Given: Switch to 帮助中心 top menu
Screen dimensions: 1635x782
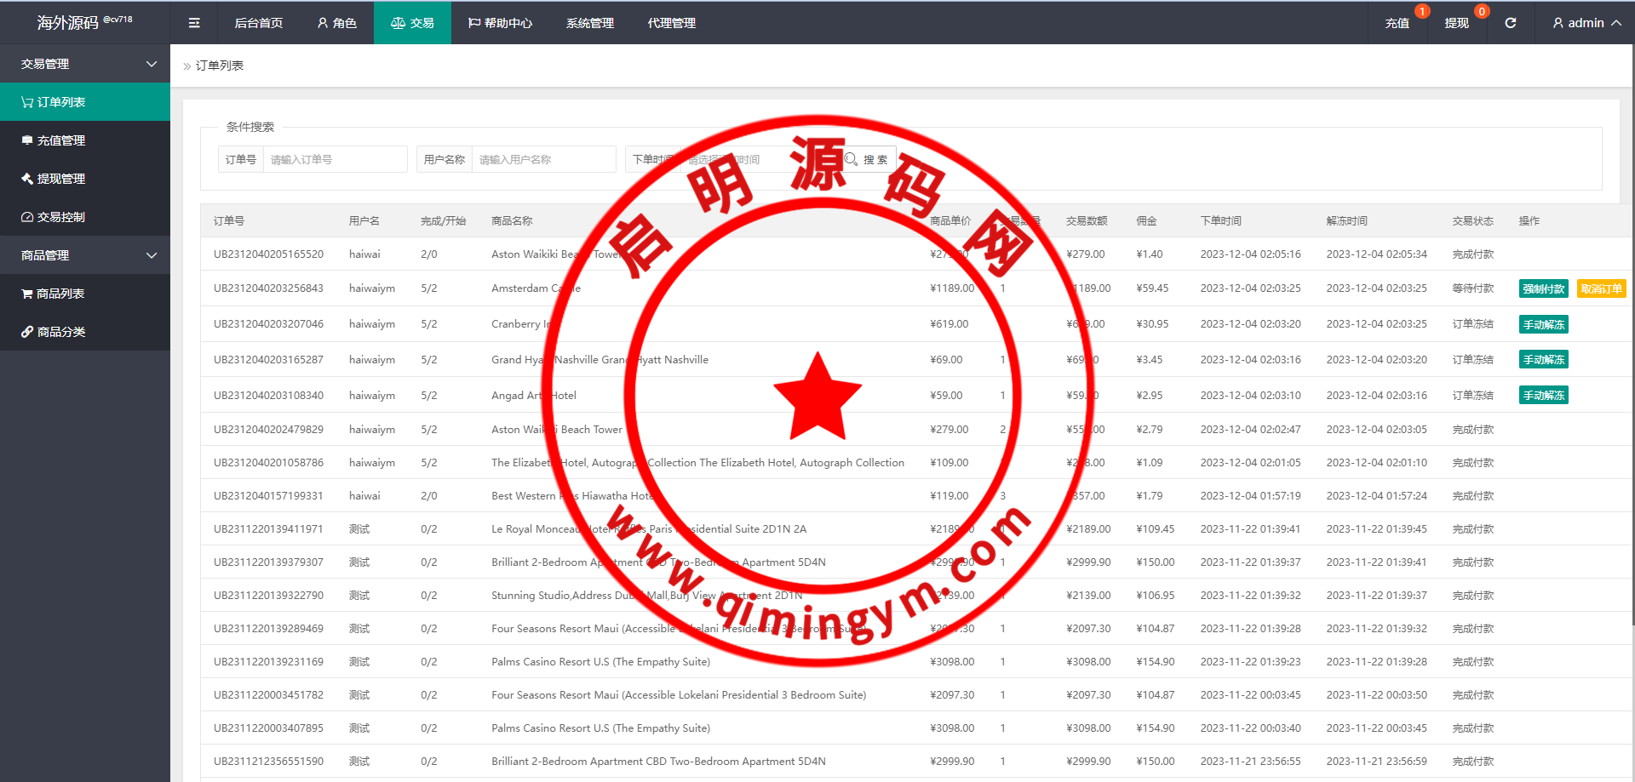Looking at the screenshot, I should [500, 23].
